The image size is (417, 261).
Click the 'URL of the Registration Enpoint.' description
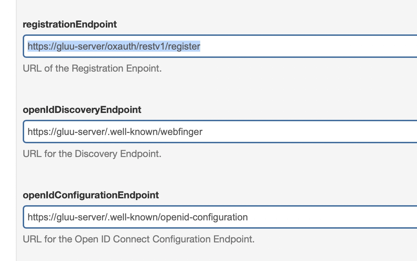92,68
